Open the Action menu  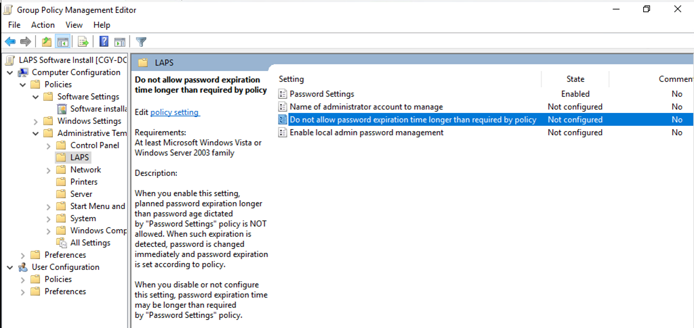43,25
